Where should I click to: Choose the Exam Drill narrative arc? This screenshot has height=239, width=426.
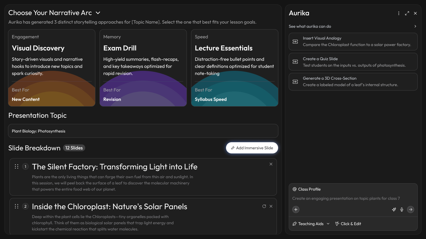pyautogui.click(x=143, y=68)
